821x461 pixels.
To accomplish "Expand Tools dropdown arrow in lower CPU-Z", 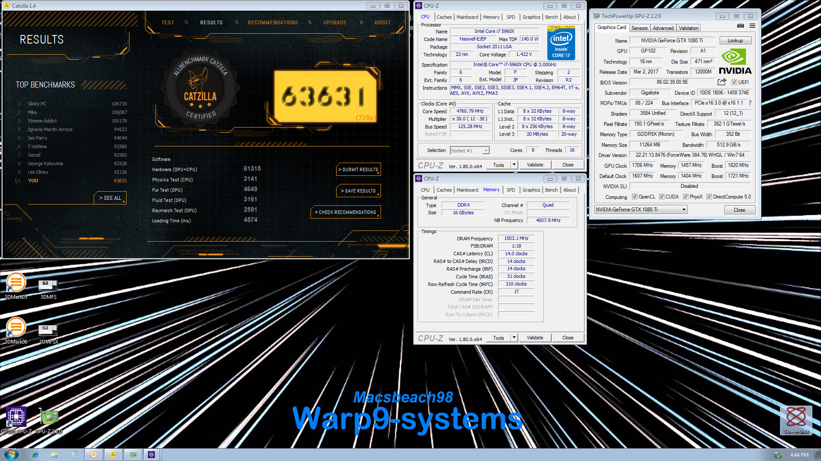I will tap(514, 338).
